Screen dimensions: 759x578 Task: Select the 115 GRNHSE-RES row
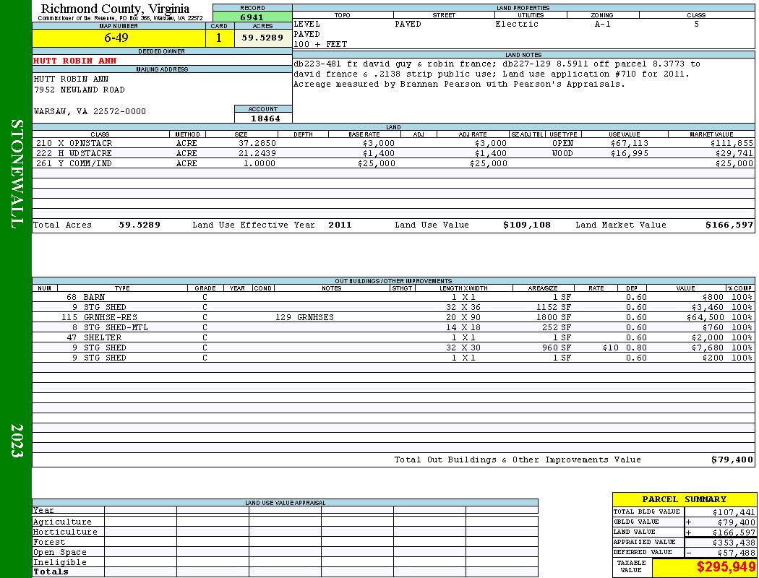tap(393, 317)
